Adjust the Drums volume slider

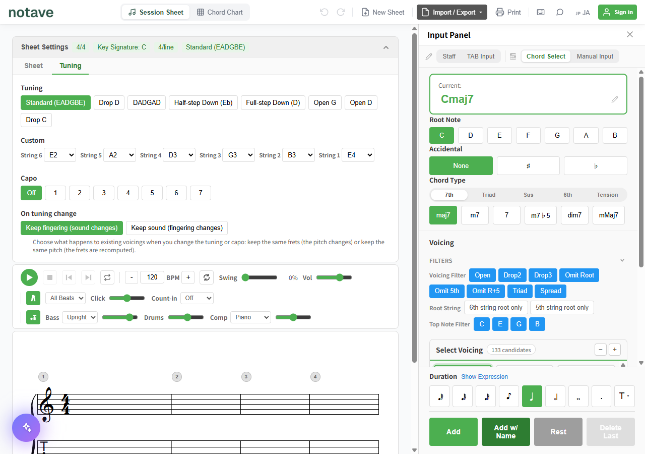(x=186, y=317)
